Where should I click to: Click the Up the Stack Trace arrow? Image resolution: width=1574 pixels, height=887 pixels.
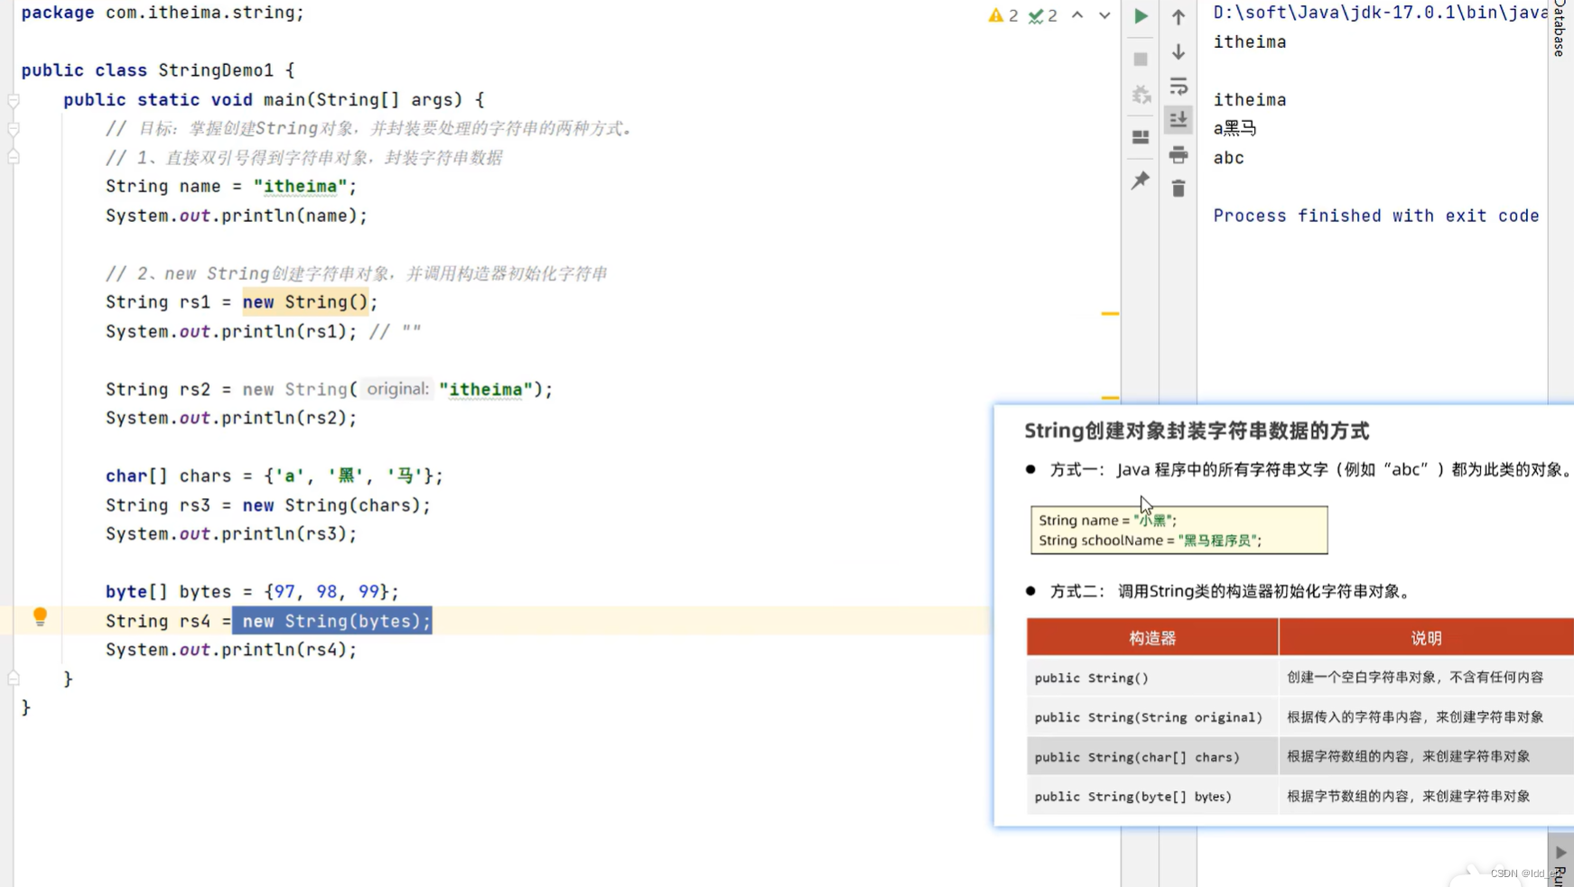point(1178,16)
